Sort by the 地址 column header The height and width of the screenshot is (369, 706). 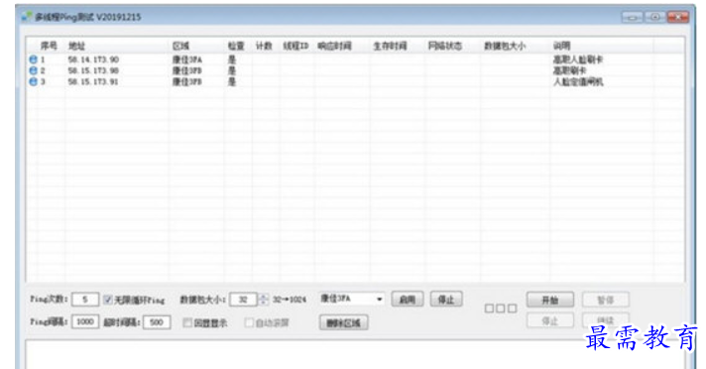tap(77, 46)
